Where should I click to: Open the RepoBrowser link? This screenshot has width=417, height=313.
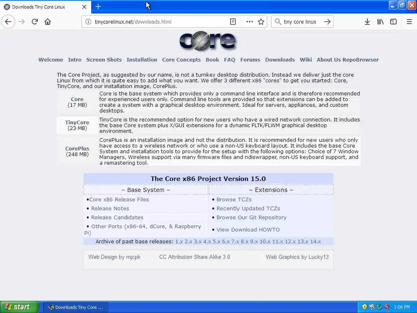tap(361, 60)
